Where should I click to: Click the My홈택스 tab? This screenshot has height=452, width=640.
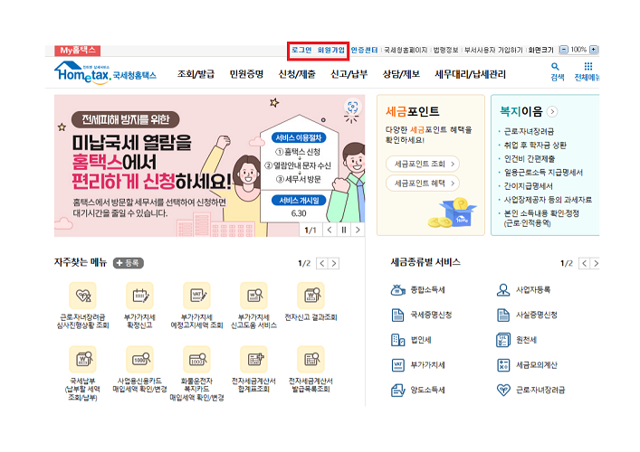click(x=78, y=51)
